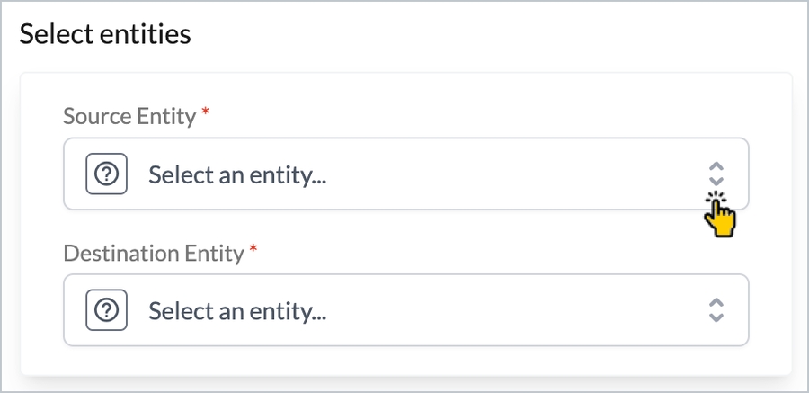Click the up arrow in Destination Entity chevrons
The height and width of the screenshot is (393, 809).
coord(716,303)
